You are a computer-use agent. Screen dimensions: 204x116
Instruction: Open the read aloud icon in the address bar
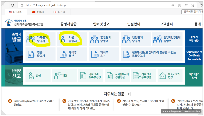point(186,5)
